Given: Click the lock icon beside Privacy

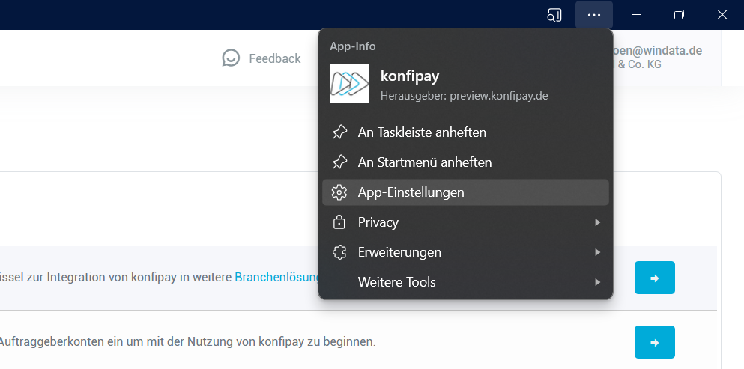Looking at the screenshot, I should coord(339,222).
